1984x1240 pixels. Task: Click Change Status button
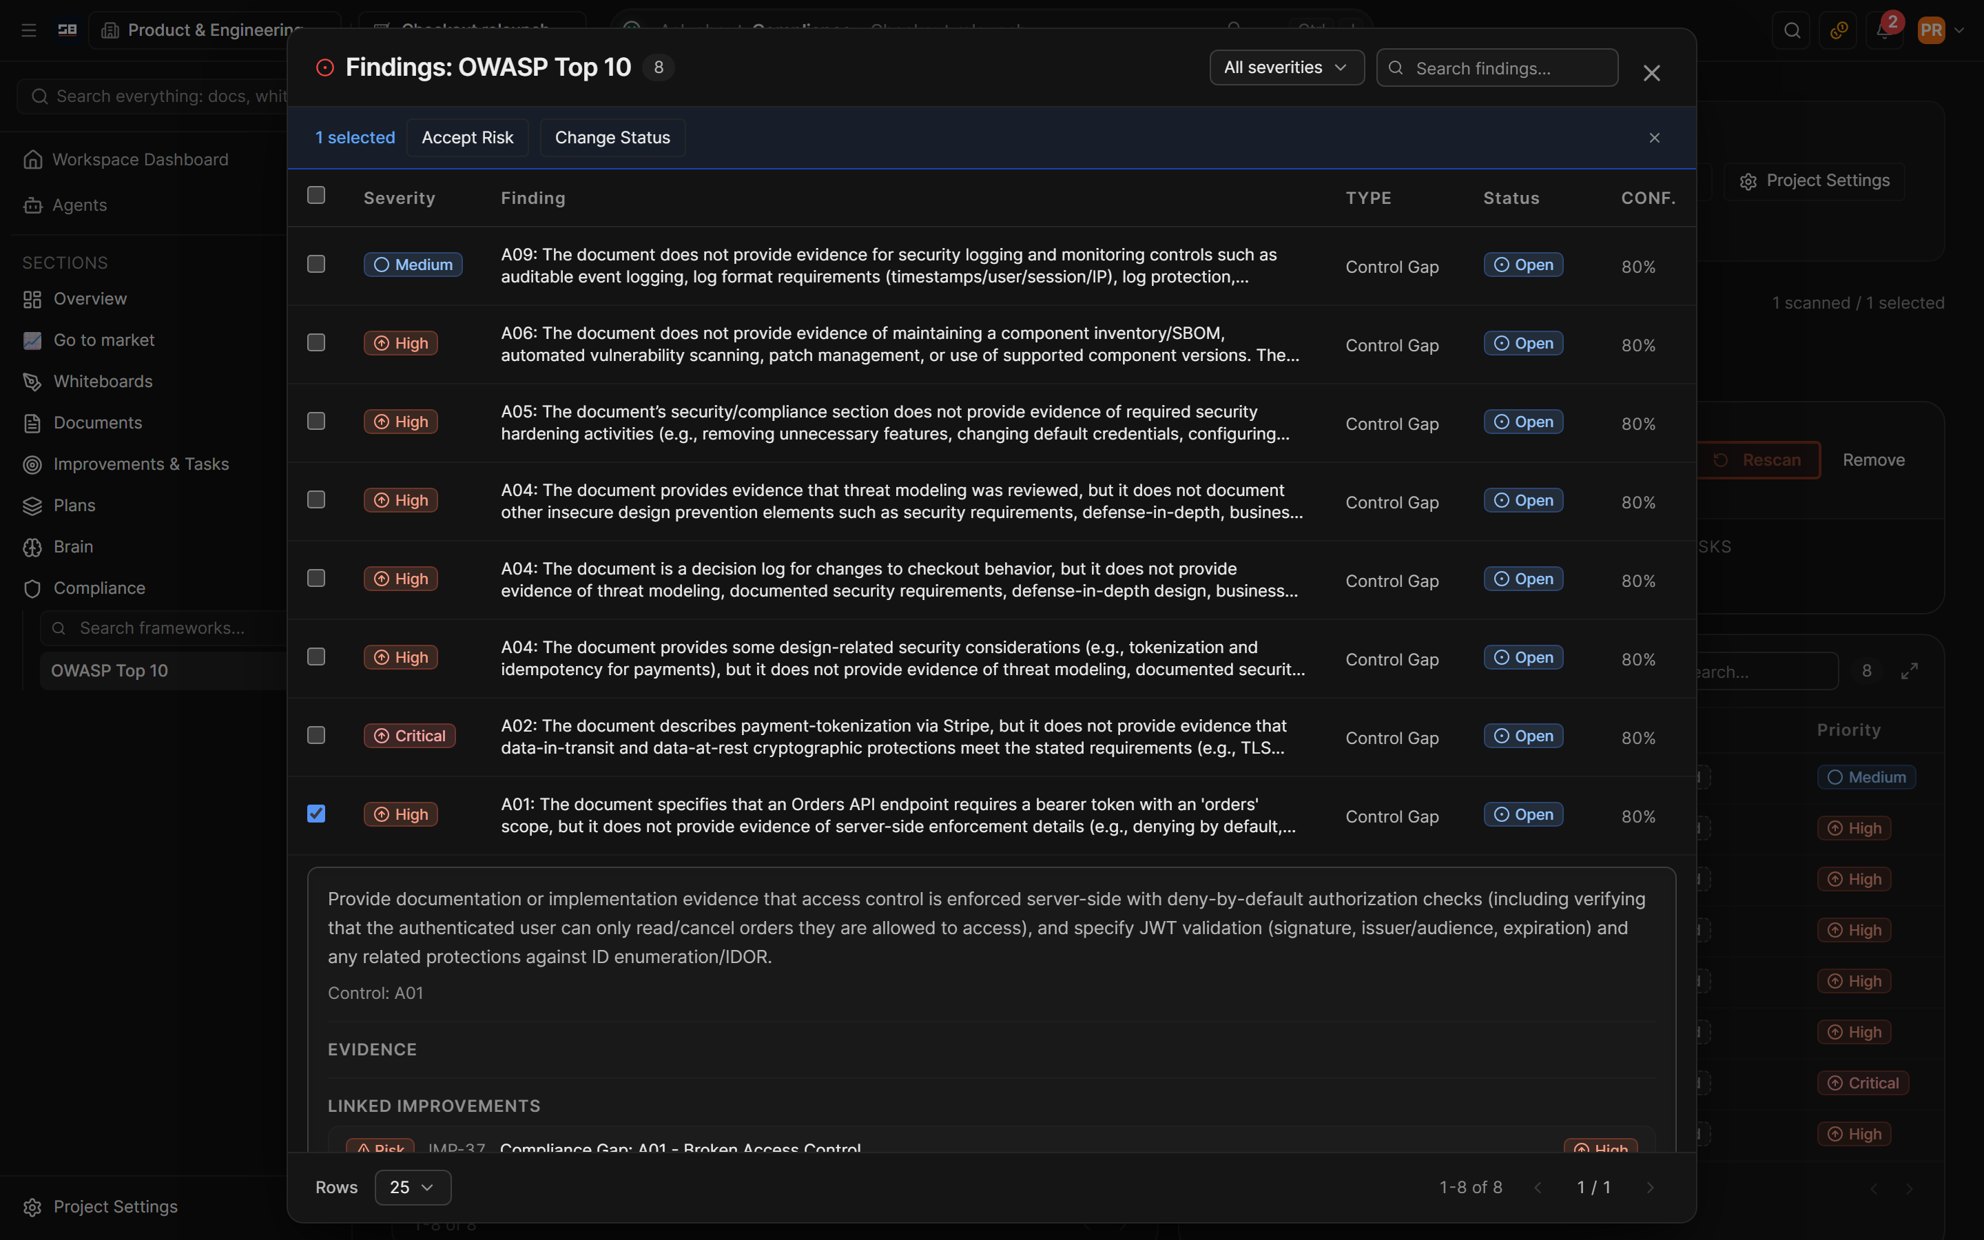pos(612,138)
